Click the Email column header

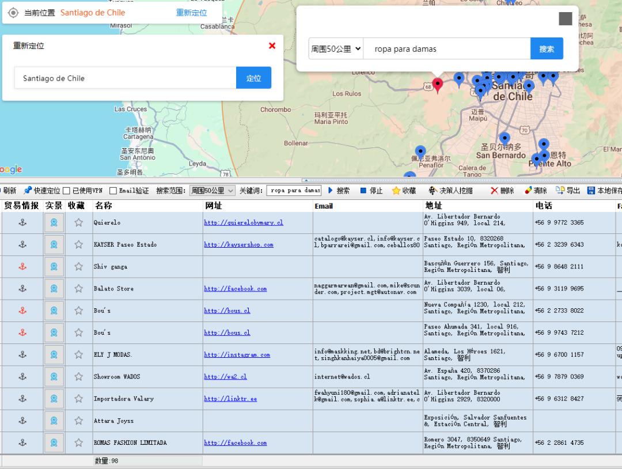(367, 206)
